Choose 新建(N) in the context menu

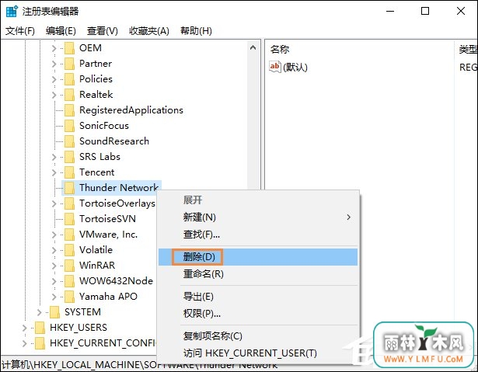(x=258, y=217)
